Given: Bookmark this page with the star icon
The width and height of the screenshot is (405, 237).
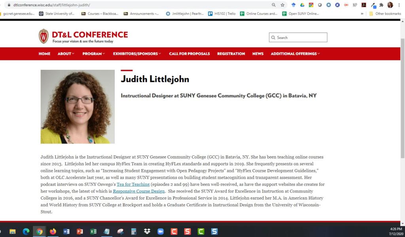Looking at the screenshot, I should pos(282,5).
